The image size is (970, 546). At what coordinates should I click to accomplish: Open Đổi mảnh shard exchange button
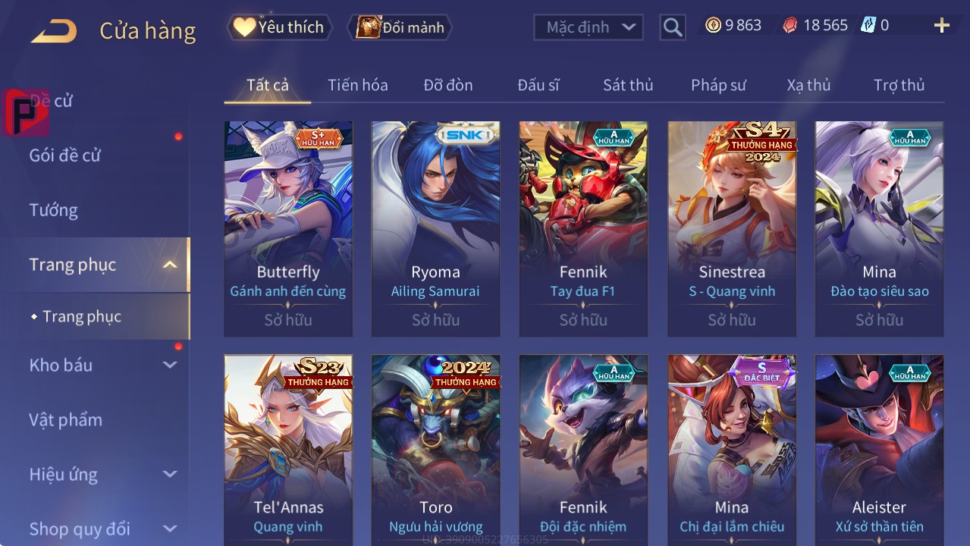[x=400, y=27]
